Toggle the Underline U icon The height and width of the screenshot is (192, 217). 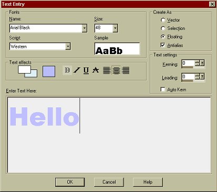coord(86,70)
